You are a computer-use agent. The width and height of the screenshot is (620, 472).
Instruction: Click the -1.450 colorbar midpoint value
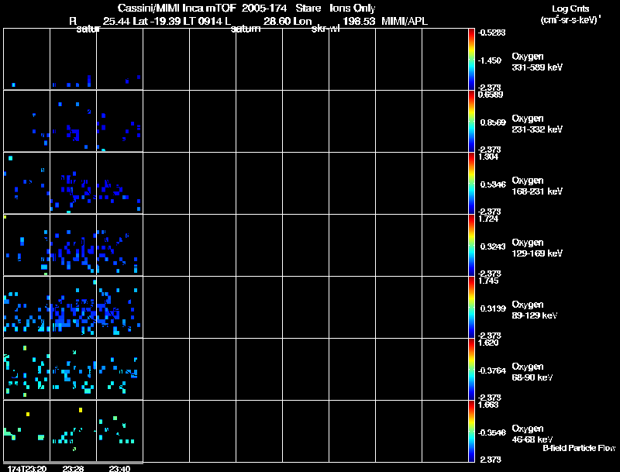(x=490, y=60)
